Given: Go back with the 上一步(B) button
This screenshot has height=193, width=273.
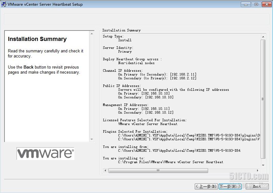Looking at the screenshot, I should pyautogui.click(x=206, y=186).
